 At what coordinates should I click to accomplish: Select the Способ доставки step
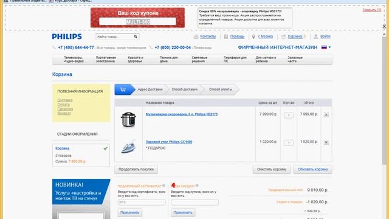pos(185,89)
